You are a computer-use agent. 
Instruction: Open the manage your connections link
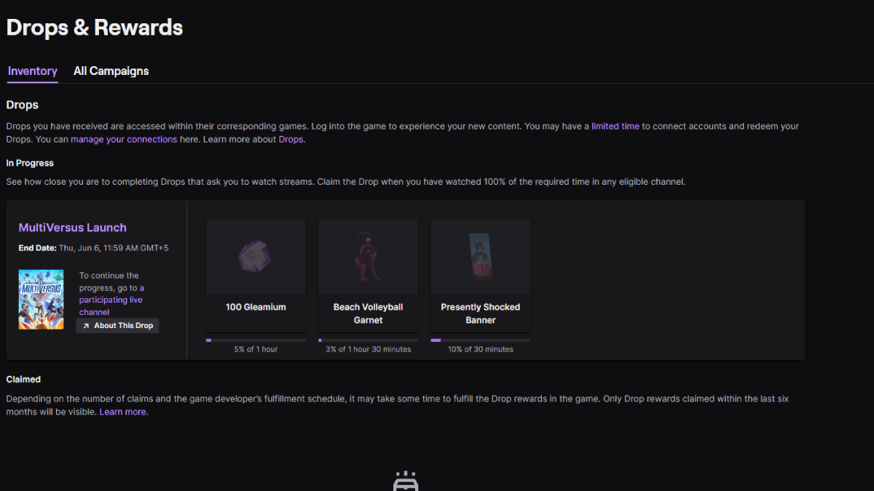coord(124,139)
